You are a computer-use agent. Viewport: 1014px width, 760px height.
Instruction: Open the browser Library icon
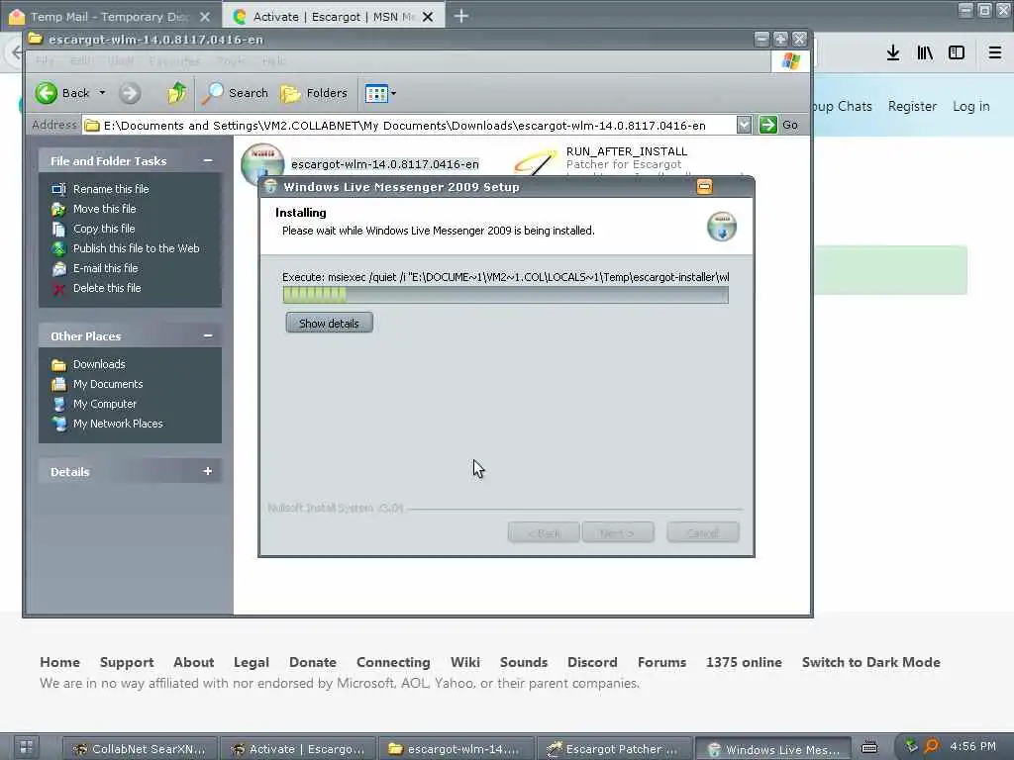click(x=925, y=53)
